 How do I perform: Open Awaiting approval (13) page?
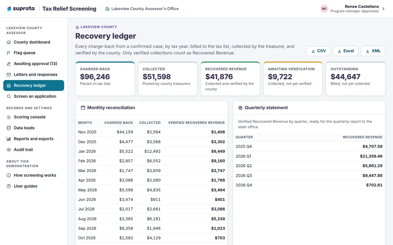pos(34,64)
